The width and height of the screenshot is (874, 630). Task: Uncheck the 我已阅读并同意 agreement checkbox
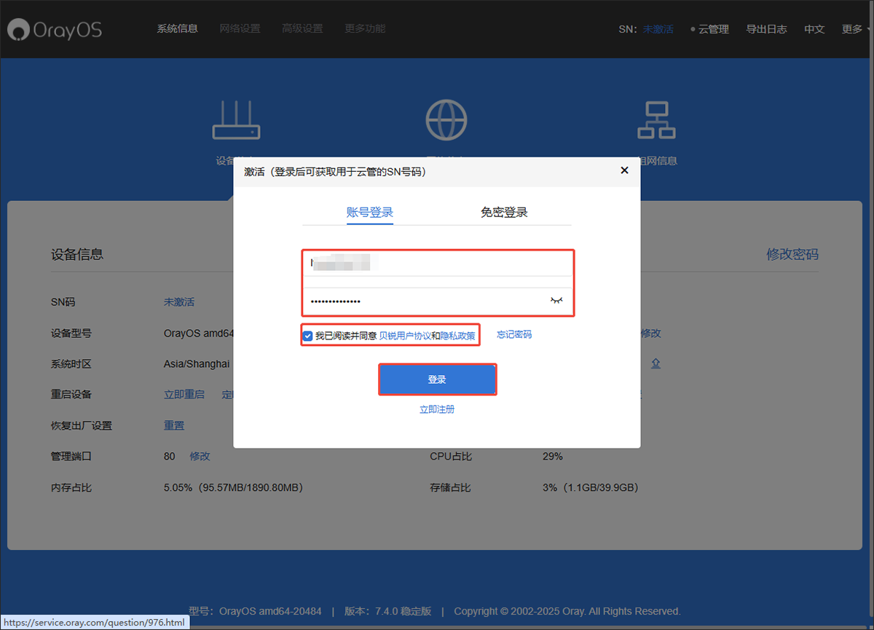pyautogui.click(x=308, y=336)
